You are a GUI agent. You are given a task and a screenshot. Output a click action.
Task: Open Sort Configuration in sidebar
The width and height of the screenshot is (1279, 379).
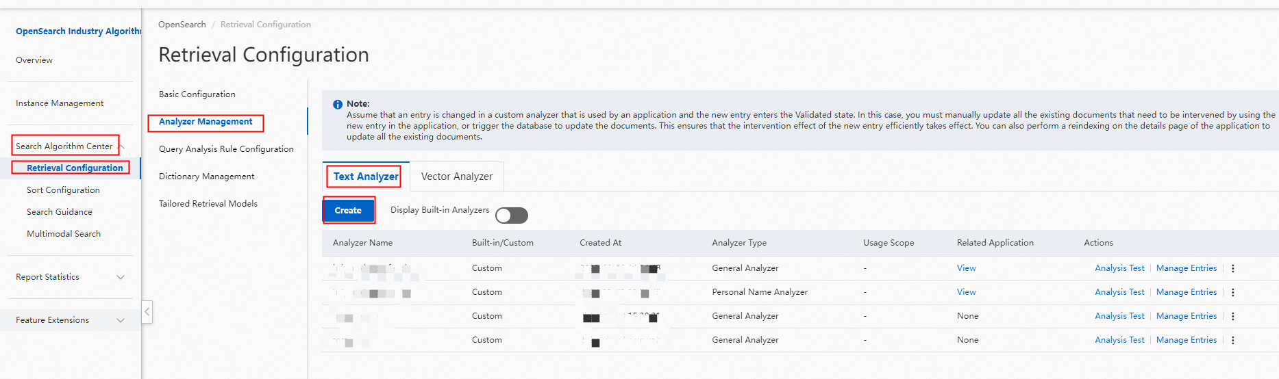coord(63,190)
